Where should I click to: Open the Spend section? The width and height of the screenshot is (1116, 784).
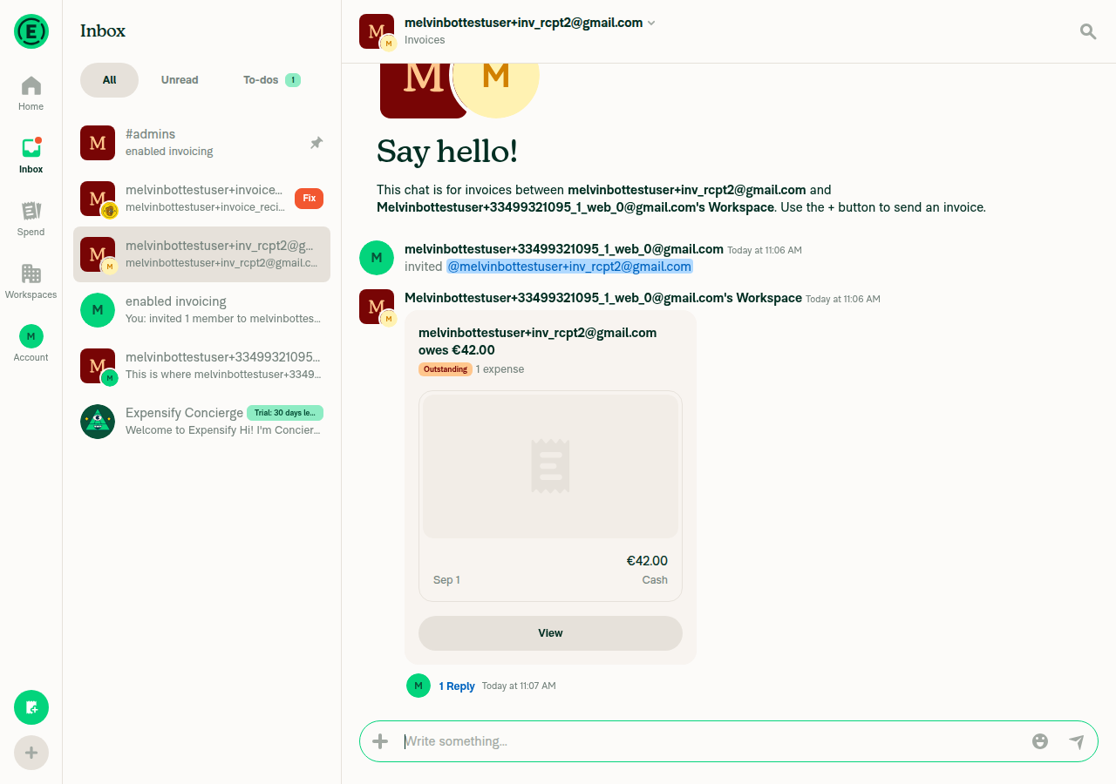tap(31, 220)
